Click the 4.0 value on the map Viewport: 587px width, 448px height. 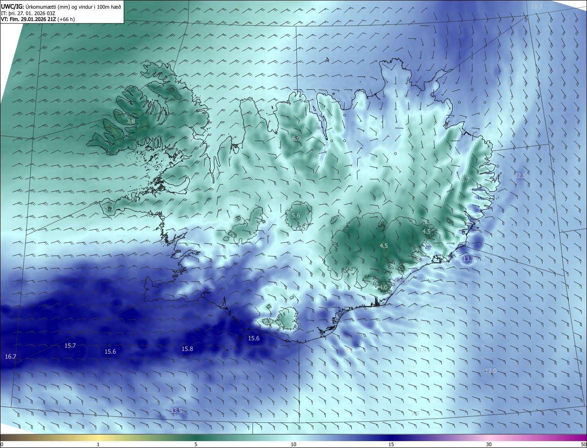[x=383, y=287]
